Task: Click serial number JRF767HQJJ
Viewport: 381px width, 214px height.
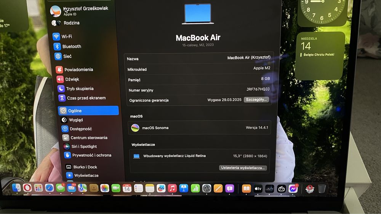Action: [x=258, y=89]
